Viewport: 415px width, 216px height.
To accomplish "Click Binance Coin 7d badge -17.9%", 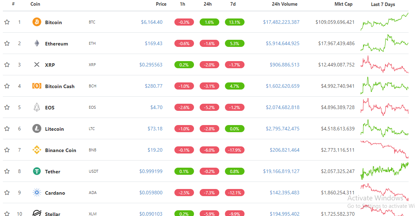I will tap(235, 150).
